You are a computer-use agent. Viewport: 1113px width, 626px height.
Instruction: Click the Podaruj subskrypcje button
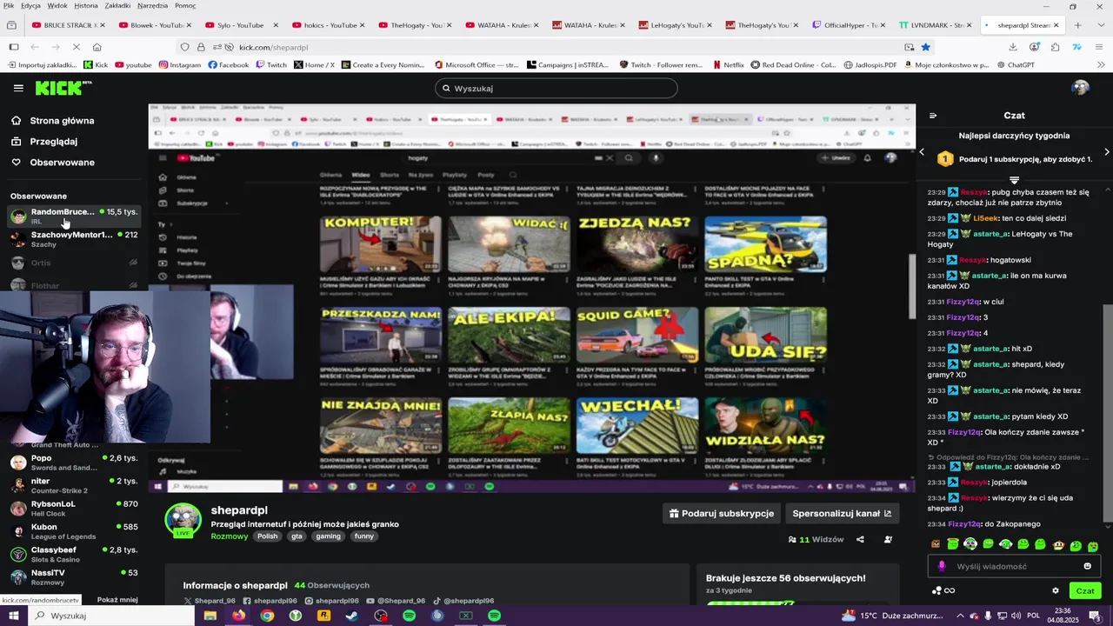[x=721, y=514]
